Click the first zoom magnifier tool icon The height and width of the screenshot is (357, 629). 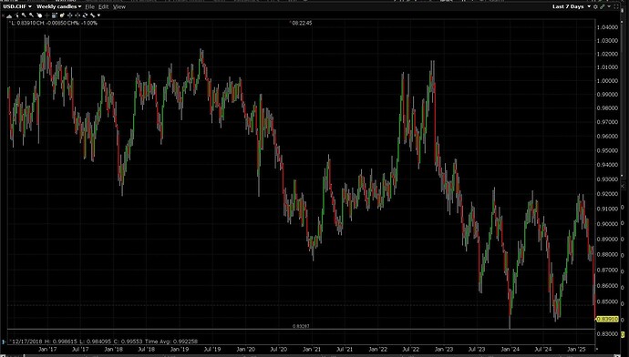click(x=24, y=15)
